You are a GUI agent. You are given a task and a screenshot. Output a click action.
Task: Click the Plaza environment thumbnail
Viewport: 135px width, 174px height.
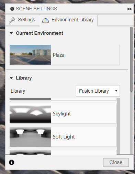click(30, 55)
